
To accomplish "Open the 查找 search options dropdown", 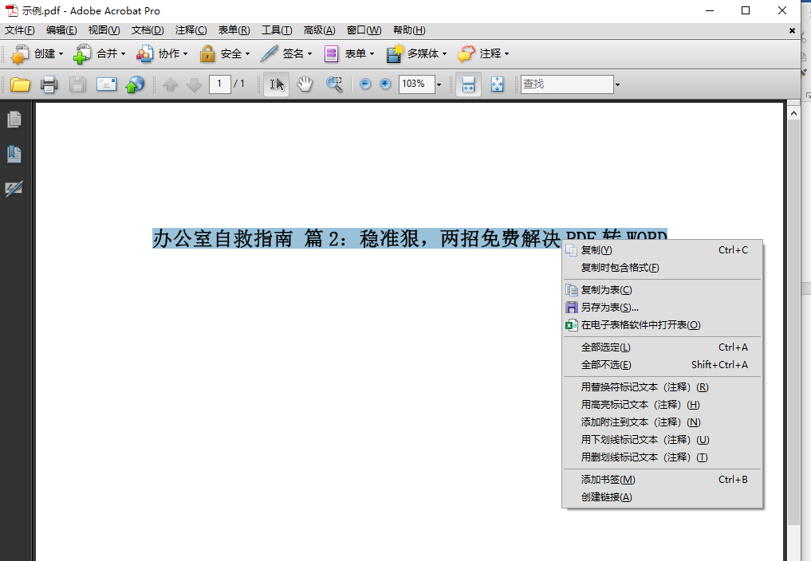I will point(617,84).
